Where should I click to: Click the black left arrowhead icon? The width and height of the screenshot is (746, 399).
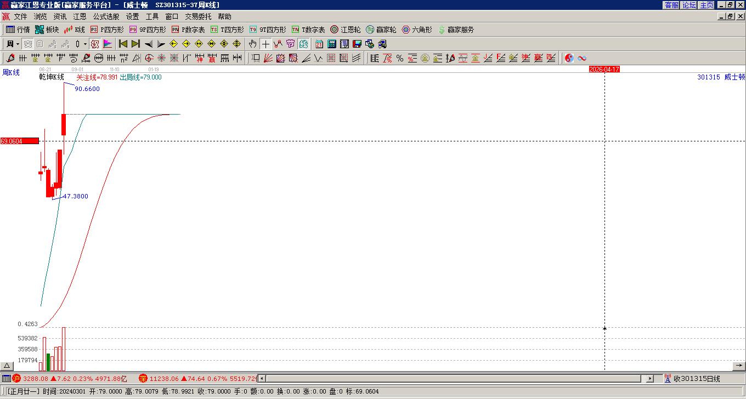click(x=149, y=44)
